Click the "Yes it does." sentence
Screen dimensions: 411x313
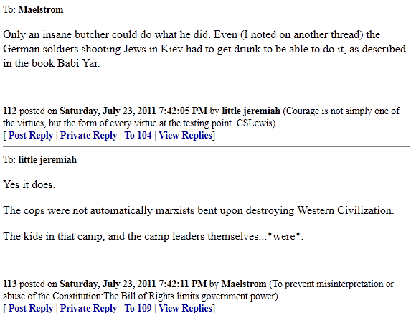click(x=29, y=184)
